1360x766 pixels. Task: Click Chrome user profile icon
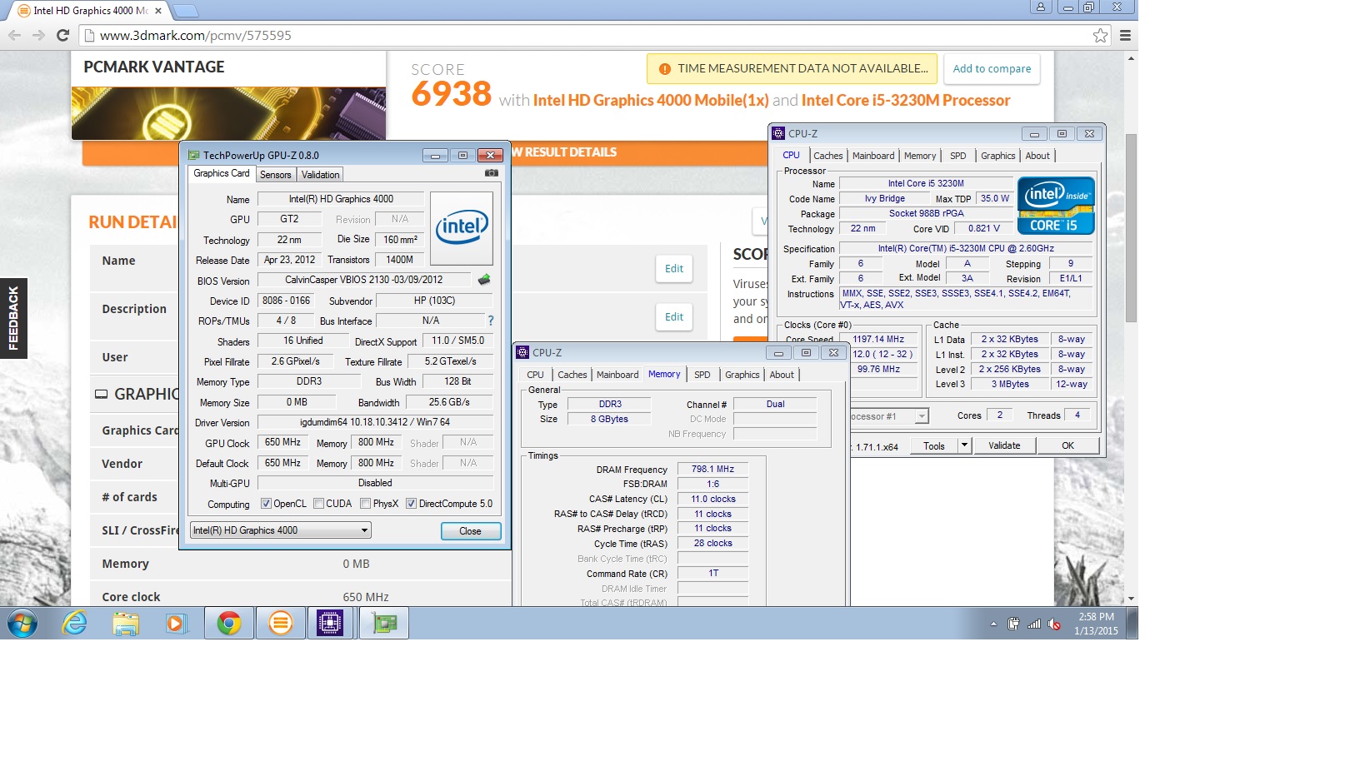[1041, 7]
